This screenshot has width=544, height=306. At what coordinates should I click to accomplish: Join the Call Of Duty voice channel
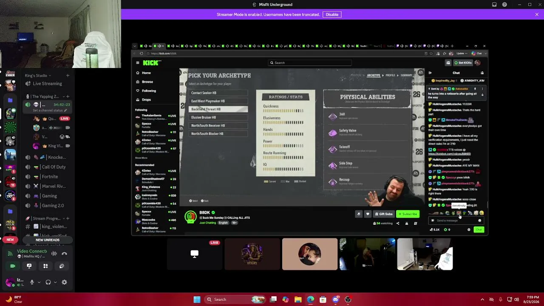pos(48,167)
